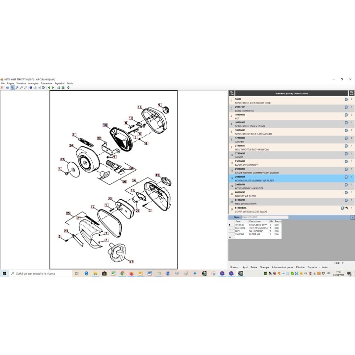Click the active framed-view toolbar icon
The height and width of the screenshot is (355, 355).
tap(13, 88)
